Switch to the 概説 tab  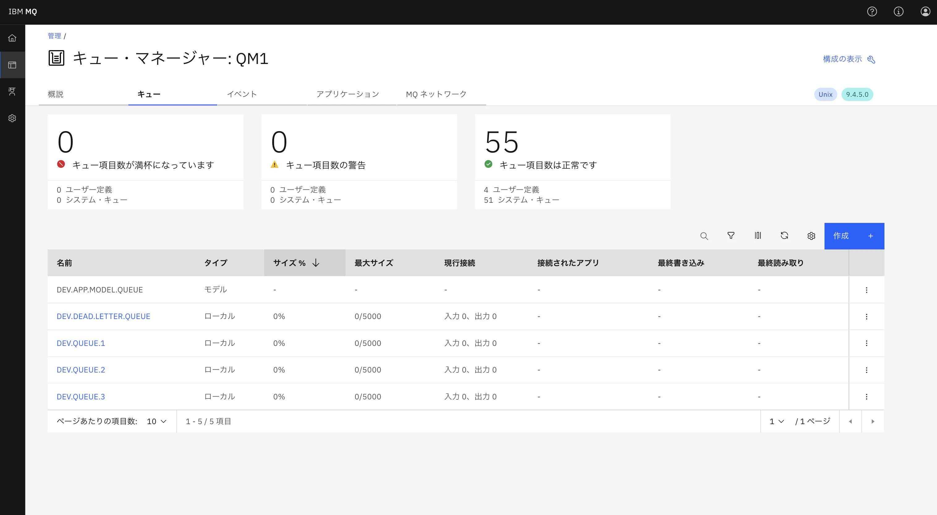click(x=83, y=94)
